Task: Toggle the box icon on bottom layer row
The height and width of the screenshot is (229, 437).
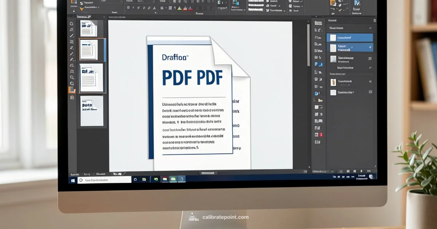Action: pos(370,92)
